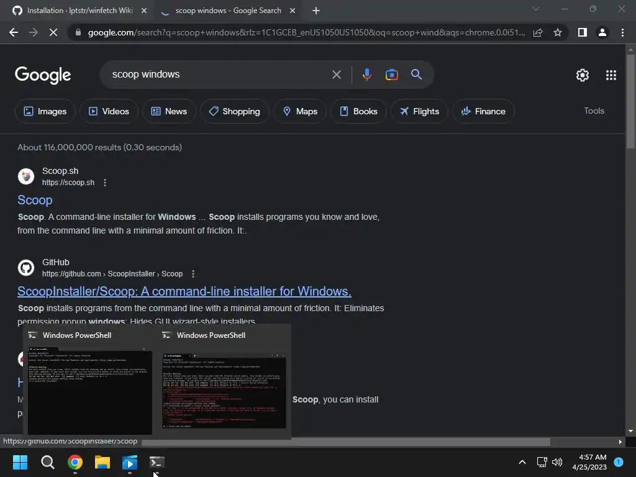This screenshot has width=636, height=477.
Task: Open the Windows Start menu
Action: point(20,462)
